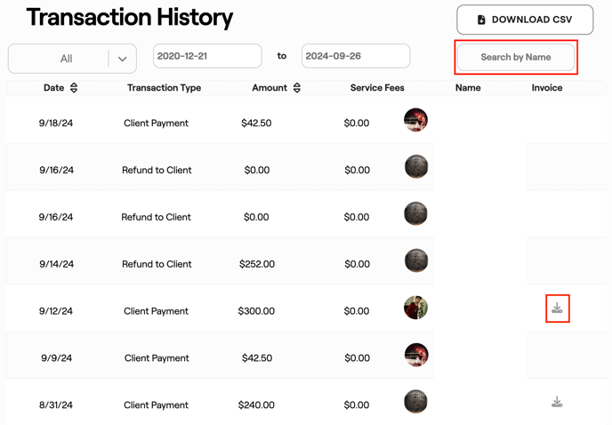Select the 9/16/24 Refund to Client row

[x=157, y=170]
